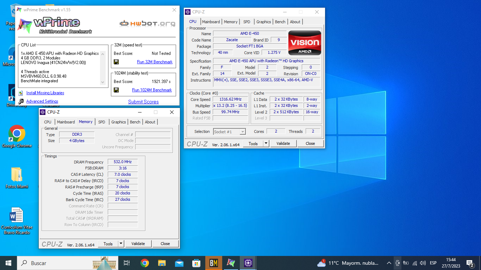481x270 pixels.
Task: Open the About tab in the Memory window
Action: pyautogui.click(x=150, y=122)
